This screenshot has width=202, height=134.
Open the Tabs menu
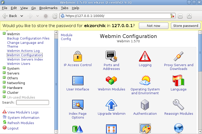click(x=65, y=8)
